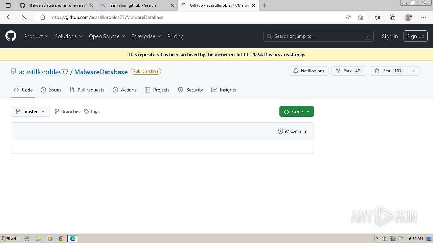Launch Internet Explorer from taskbar

click(27, 239)
